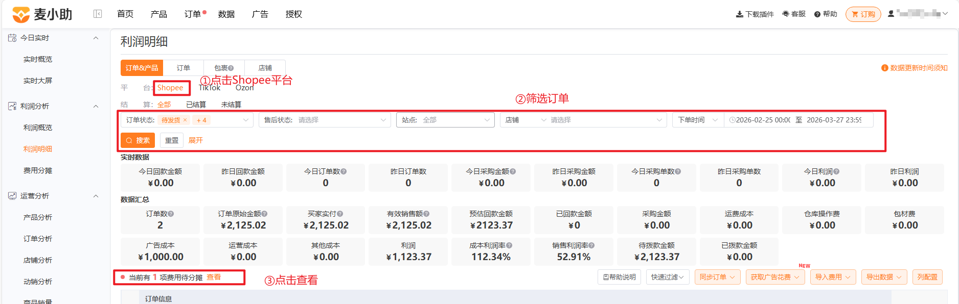Viewport: 959px width, 304px height.
Task: Open the 广告 menu
Action: click(260, 14)
